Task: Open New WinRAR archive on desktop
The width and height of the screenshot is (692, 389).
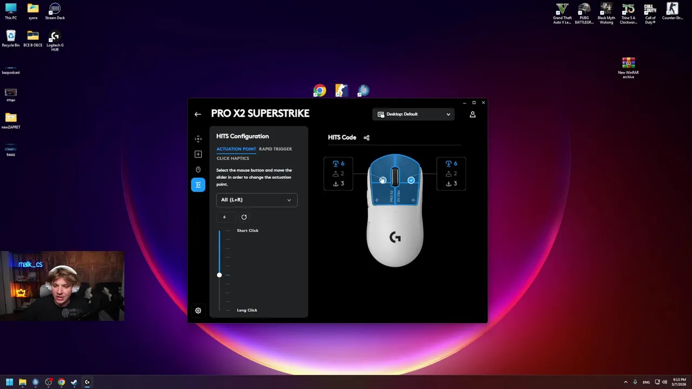Action: tap(628, 68)
